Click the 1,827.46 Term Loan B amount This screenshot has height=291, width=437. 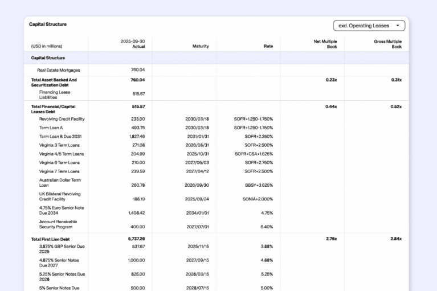[137, 137]
